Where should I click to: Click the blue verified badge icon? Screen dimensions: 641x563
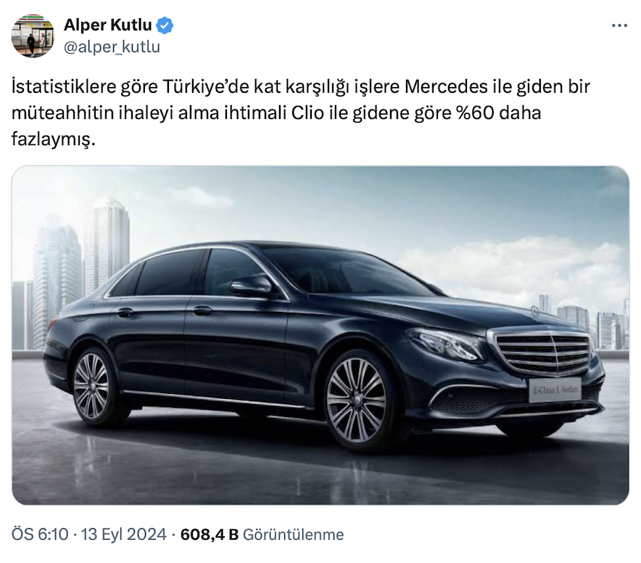(165, 25)
